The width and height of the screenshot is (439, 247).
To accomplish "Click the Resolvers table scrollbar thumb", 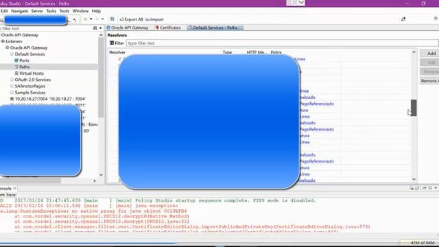I will [x=414, y=108].
